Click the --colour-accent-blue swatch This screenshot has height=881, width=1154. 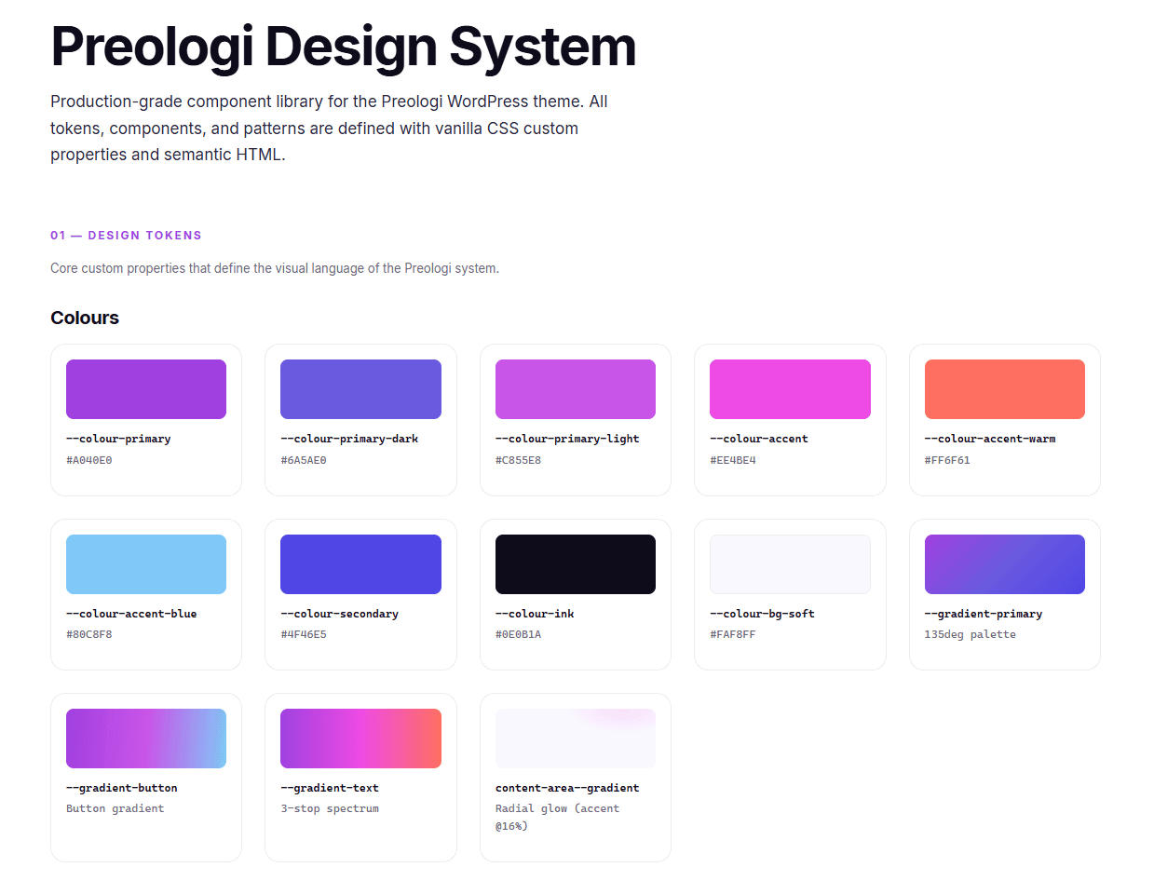point(146,564)
